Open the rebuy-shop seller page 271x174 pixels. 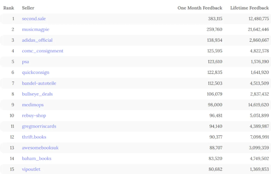click(x=34, y=116)
